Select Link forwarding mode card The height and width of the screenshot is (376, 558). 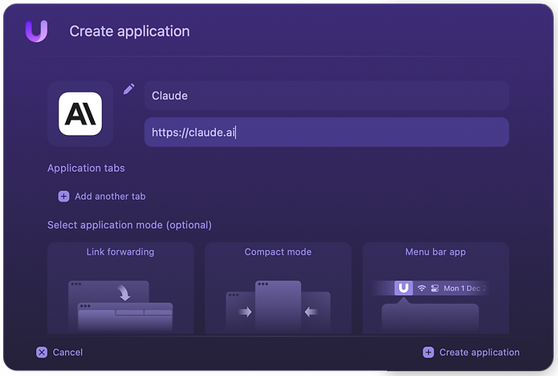pos(120,288)
